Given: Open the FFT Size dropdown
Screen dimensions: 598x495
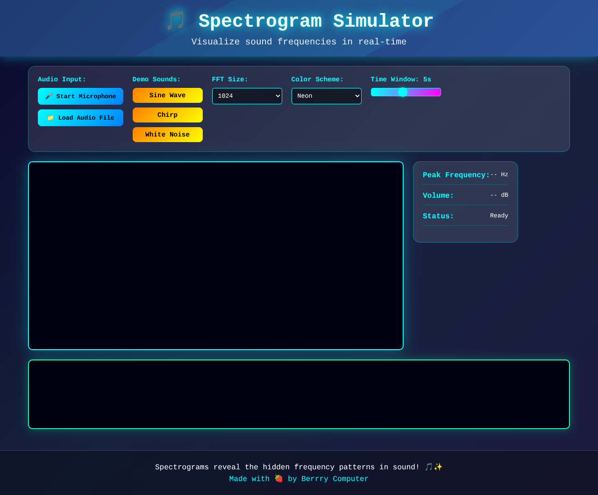Looking at the screenshot, I should pyautogui.click(x=247, y=96).
